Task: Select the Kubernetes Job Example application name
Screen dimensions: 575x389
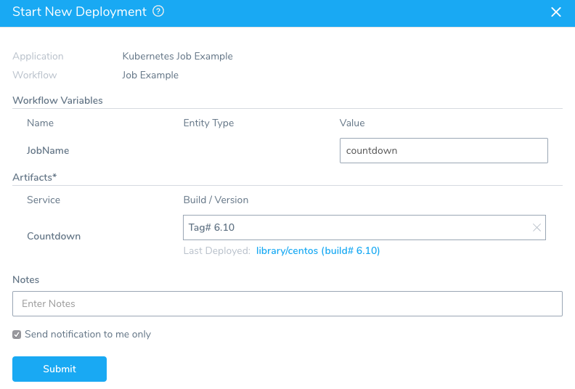Action: coord(177,56)
